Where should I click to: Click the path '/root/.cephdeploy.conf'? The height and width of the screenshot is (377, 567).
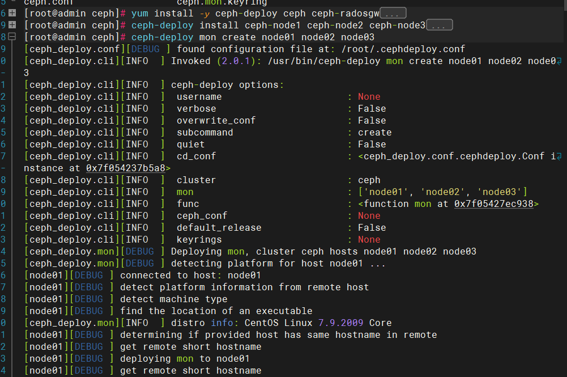[403, 49]
